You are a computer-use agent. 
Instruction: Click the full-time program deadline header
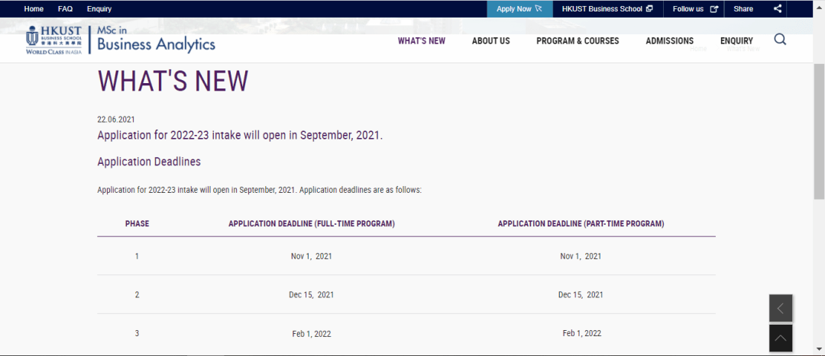pos(312,223)
